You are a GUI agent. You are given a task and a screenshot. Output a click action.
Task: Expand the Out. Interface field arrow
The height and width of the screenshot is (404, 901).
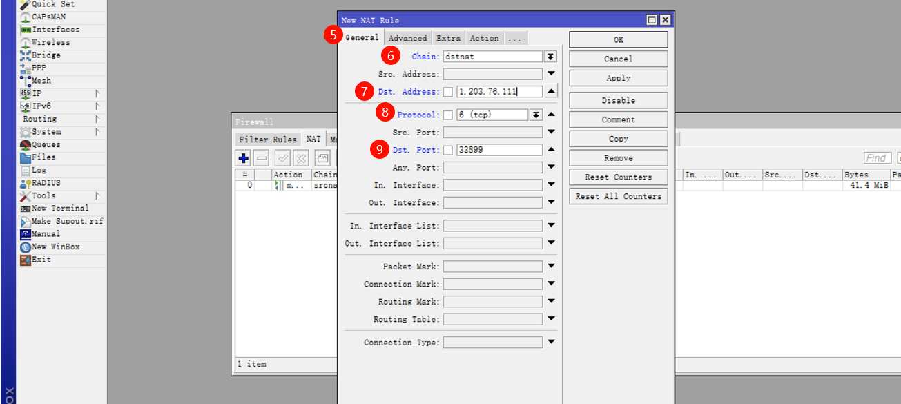click(x=551, y=203)
